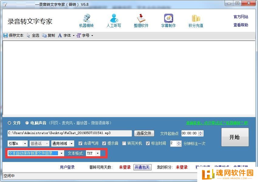Click the 全选 cursor icon
This screenshot has width=258, height=182.
click(x=28, y=35)
